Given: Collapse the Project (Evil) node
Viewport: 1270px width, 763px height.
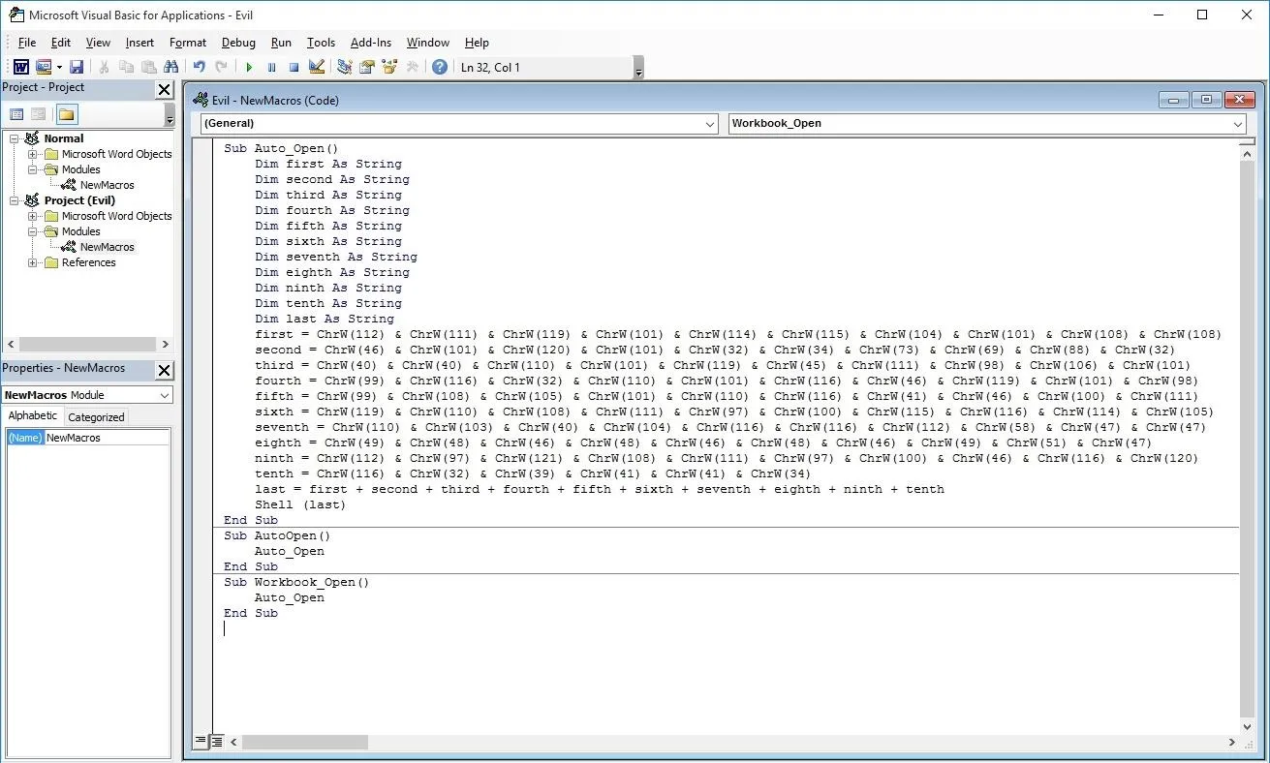Looking at the screenshot, I should pos(15,200).
